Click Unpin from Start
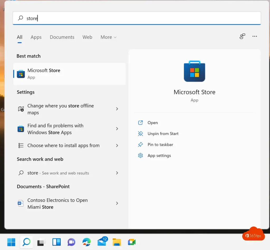Viewport: 270px width, 250px height. point(163,134)
